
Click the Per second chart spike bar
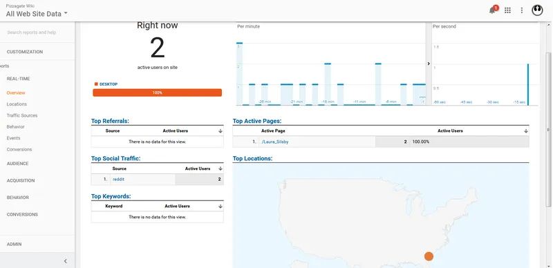click(528, 84)
